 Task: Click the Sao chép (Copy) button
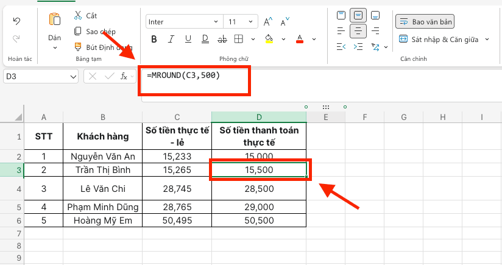coord(95,31)
